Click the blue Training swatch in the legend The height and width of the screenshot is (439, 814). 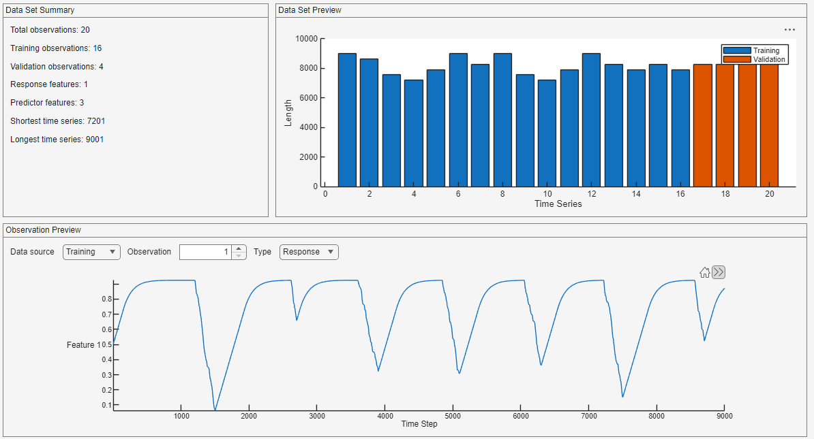[x=737, y=50]
